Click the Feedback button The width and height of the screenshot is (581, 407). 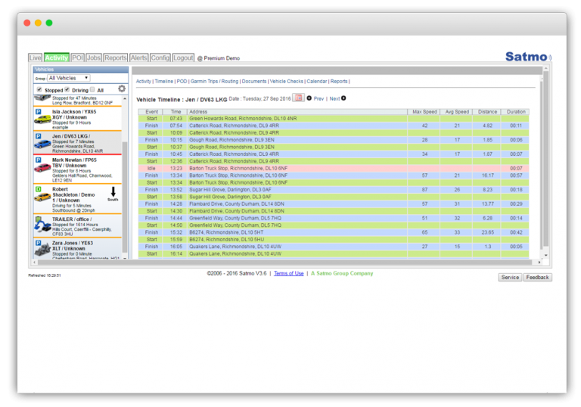(537, 278)
